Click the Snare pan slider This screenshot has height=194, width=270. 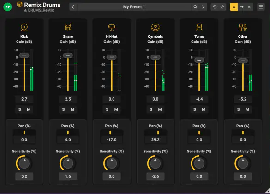(68, 133)
